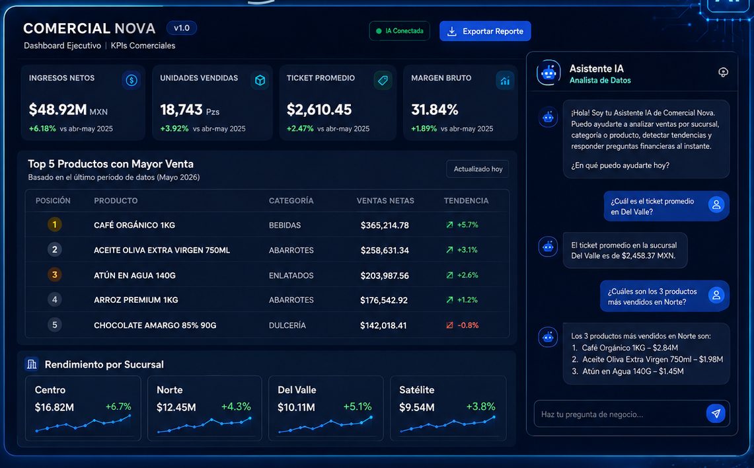Click the position 5 badge
This screenshot has height=468, width=754.
(54, 325)
